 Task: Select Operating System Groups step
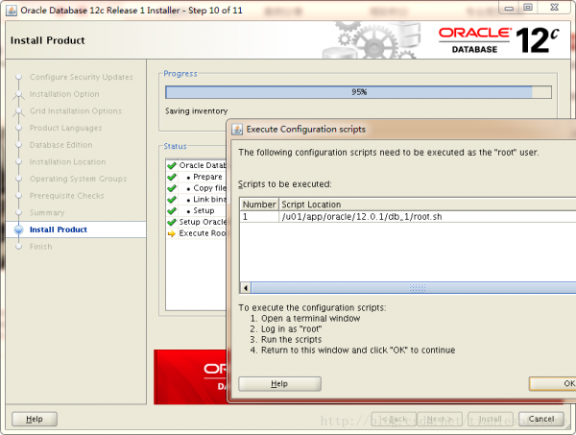point(78,179)
